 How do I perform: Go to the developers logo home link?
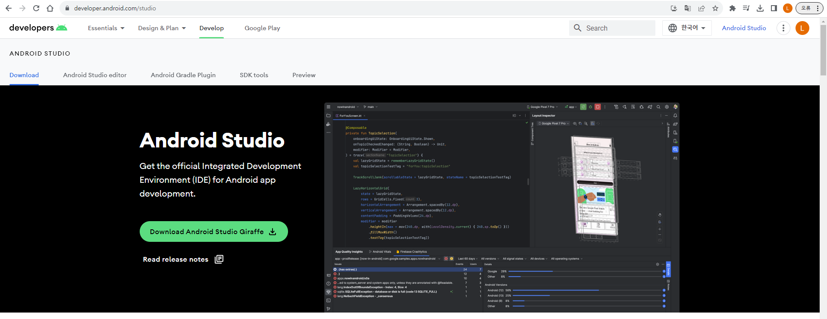pos(38,28)
